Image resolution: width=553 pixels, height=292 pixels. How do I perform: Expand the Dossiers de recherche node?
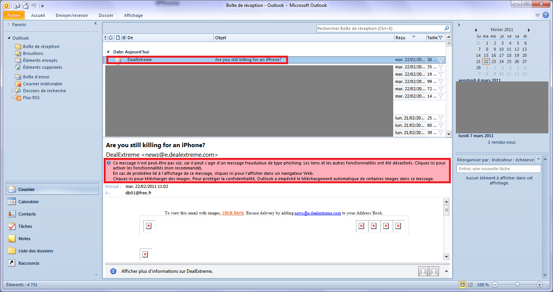13,91
